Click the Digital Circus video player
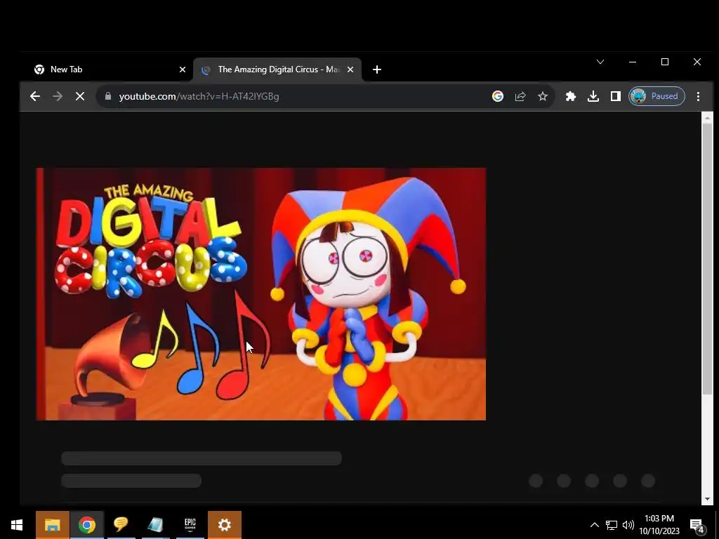719x539 pixels. (261, 294)
